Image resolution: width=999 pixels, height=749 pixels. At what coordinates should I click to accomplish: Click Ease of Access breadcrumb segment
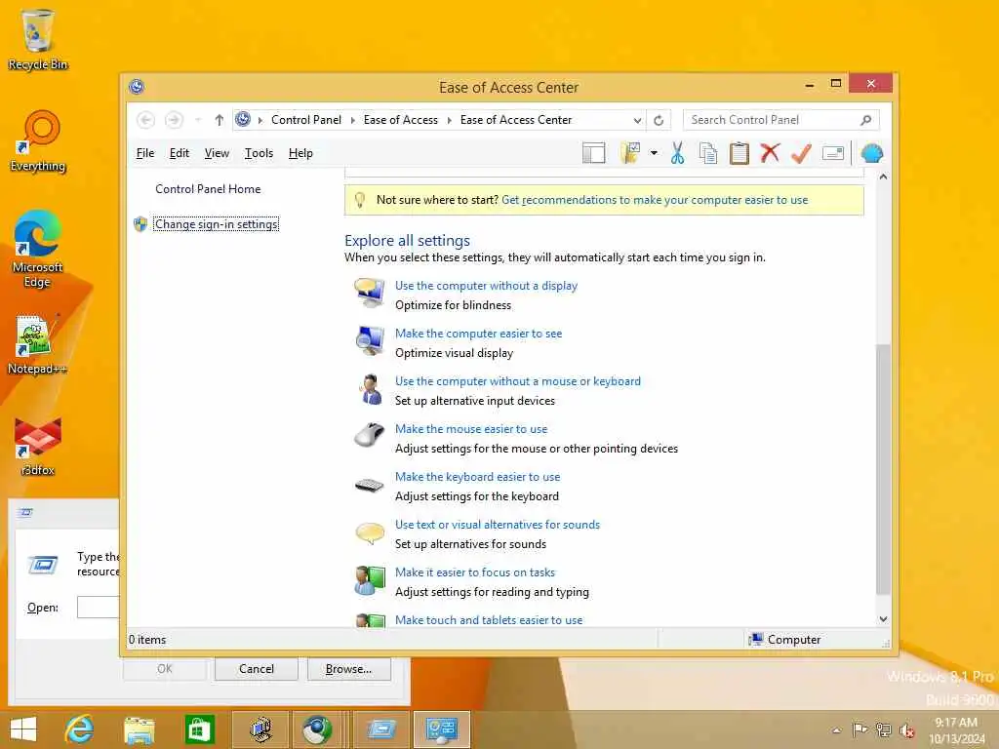tap(401, 120)
